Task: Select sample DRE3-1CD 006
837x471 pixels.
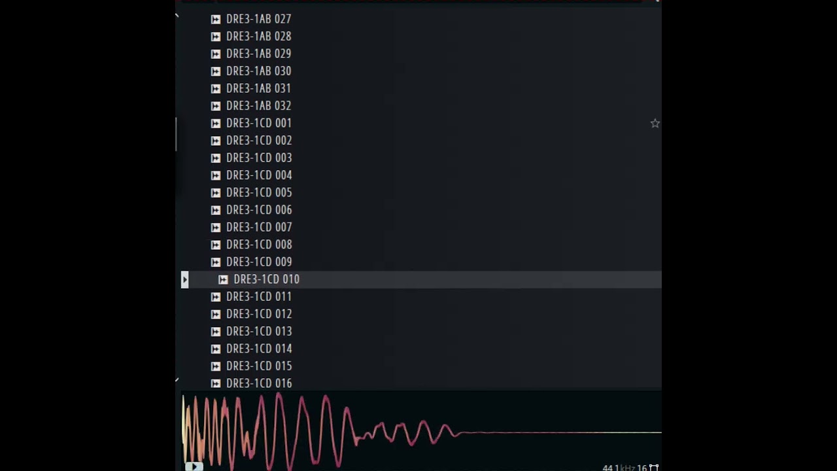Action: 259,210
